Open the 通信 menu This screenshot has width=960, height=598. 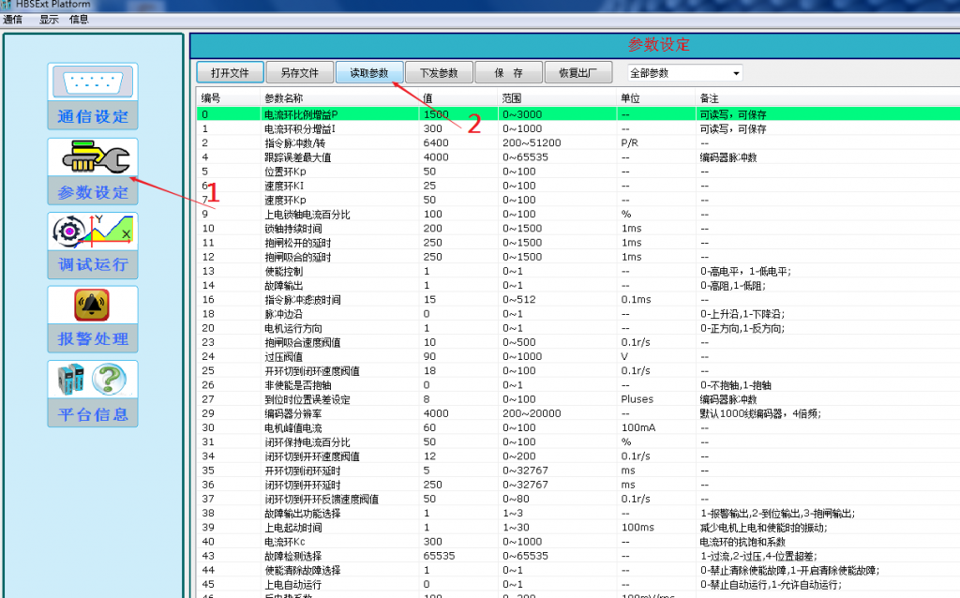point(12,20)
